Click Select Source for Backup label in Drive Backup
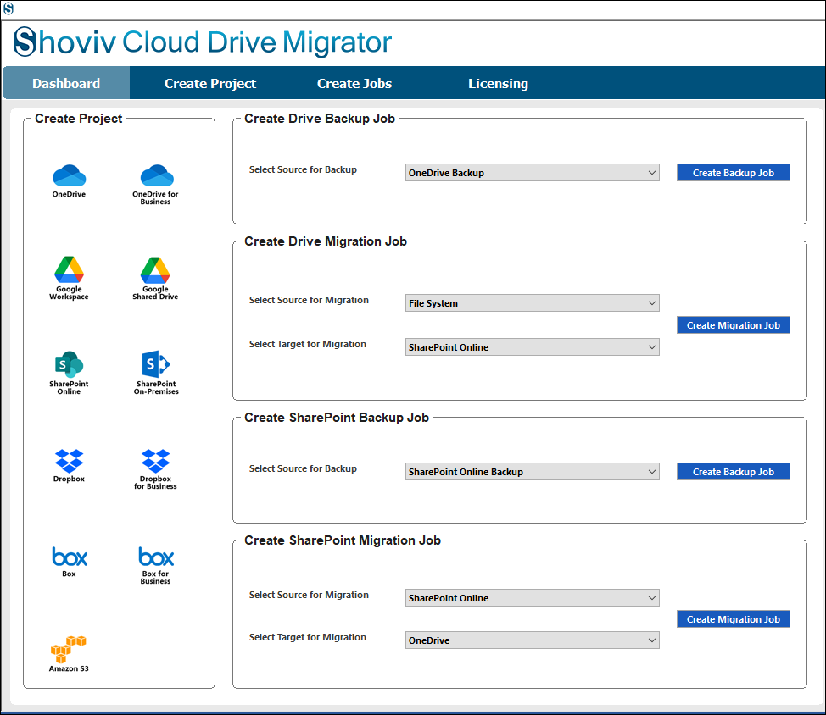This screenshot has width=826, height=715. click(x=303, y=169)
